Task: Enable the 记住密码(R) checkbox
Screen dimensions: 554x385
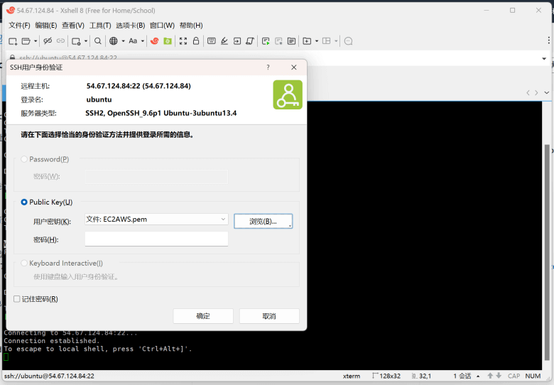Action: tap(16, 299)
